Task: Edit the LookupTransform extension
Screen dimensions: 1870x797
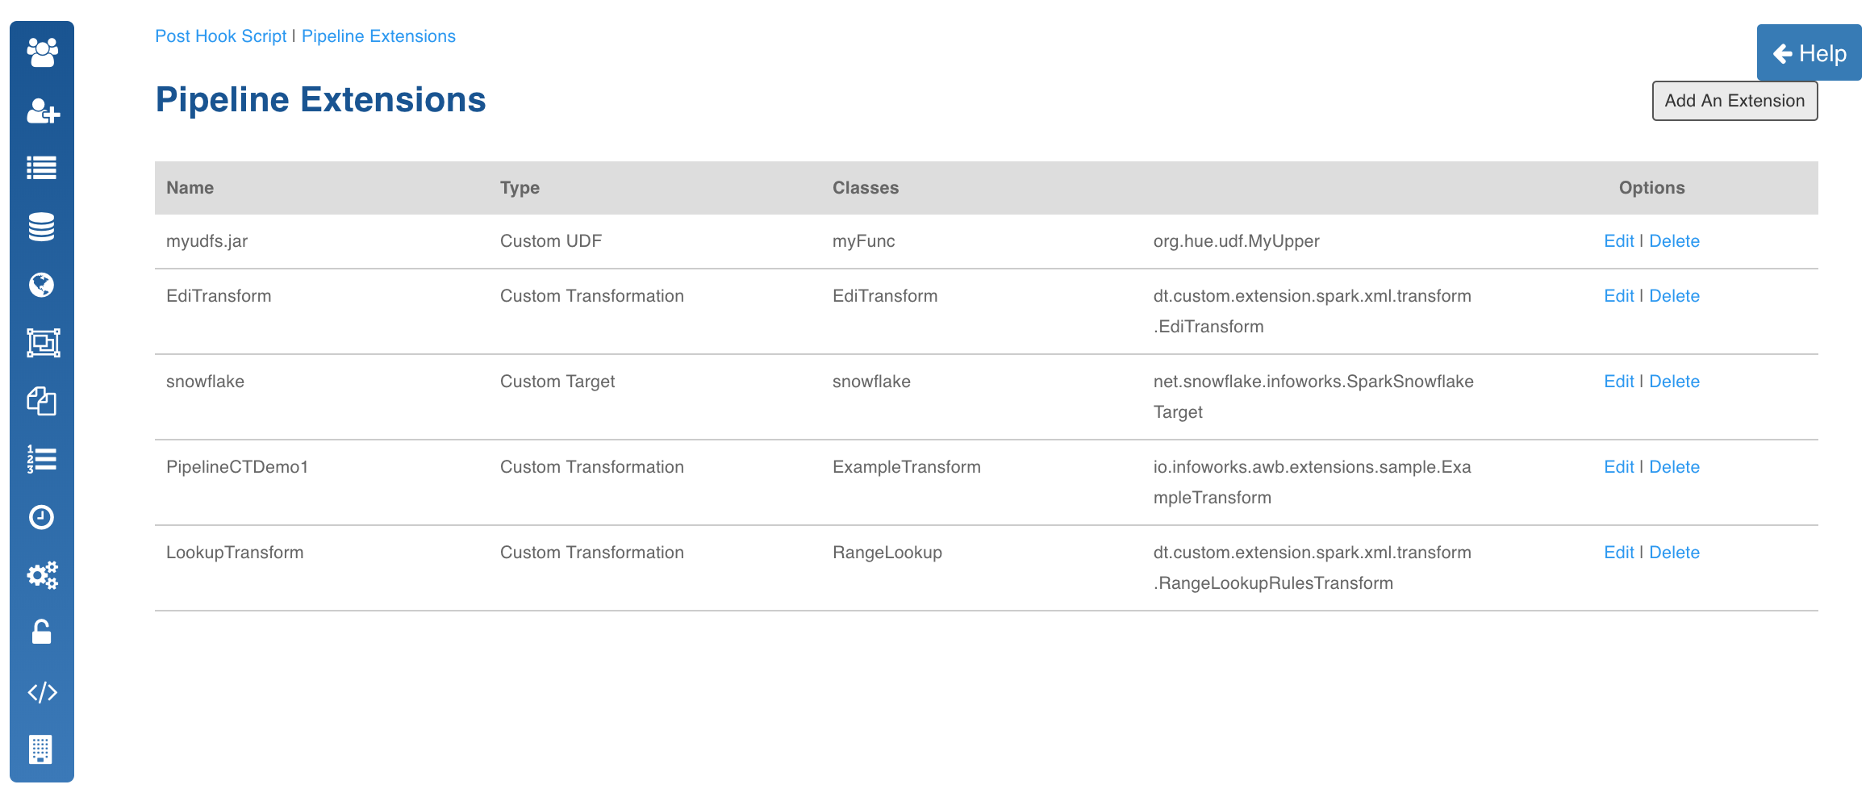Action: 1618,553
